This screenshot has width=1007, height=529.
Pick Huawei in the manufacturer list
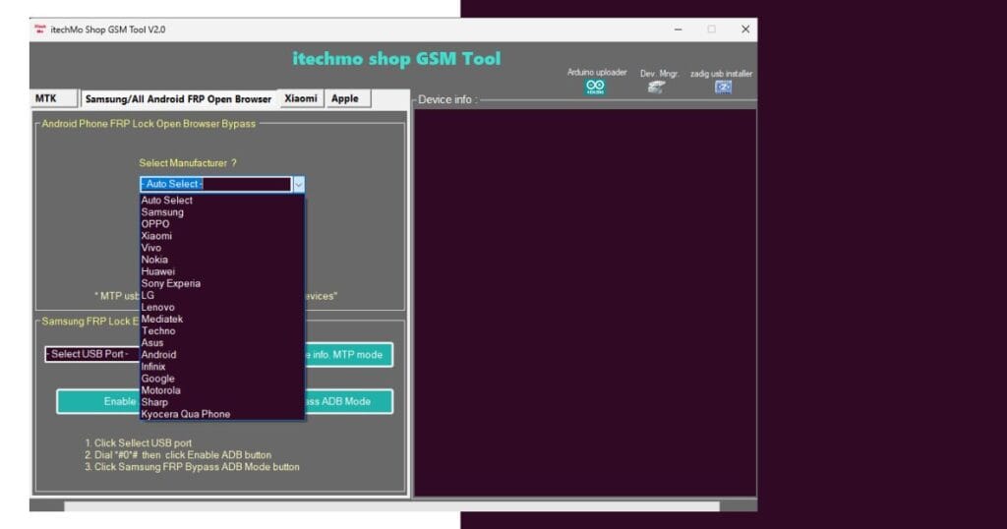(221, 271)
